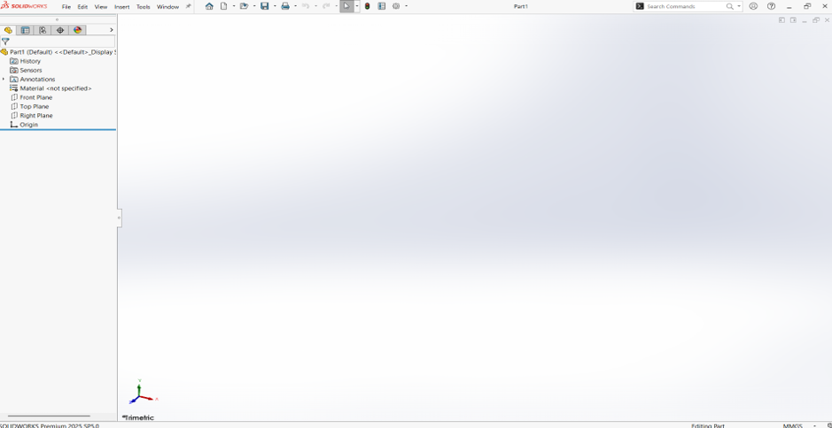Expand the Print dropdown arrow
This screenshot has width=832, height=428.
pos(295,6)
